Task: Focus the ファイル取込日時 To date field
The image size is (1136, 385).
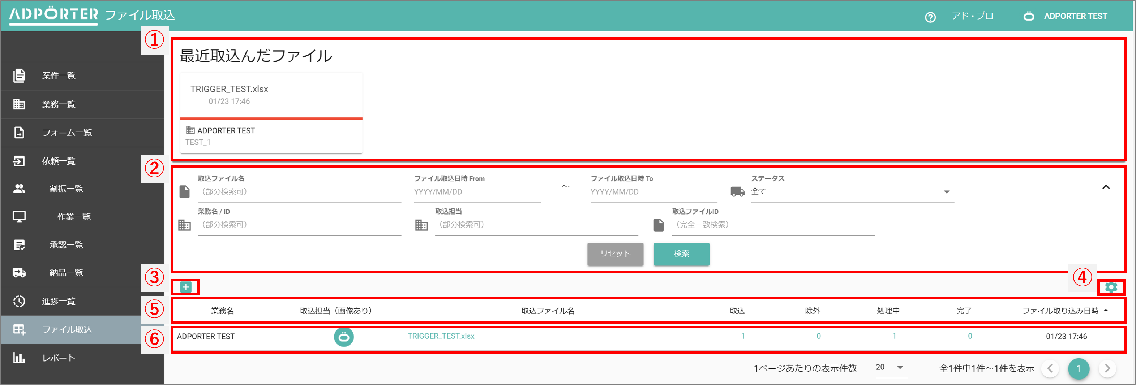Action: coord(653,192)
